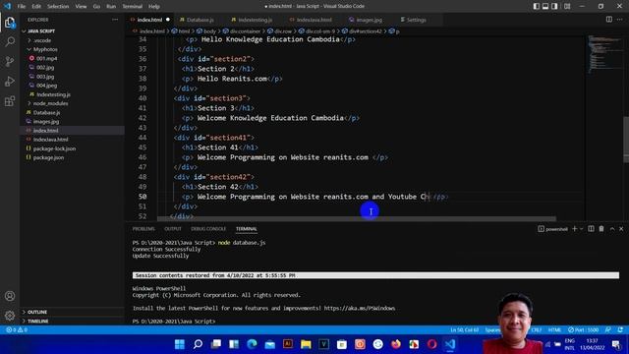Viewport: 629px width, 354px height.
Task: Click the code minimap preview
Action: coord(604,54)
